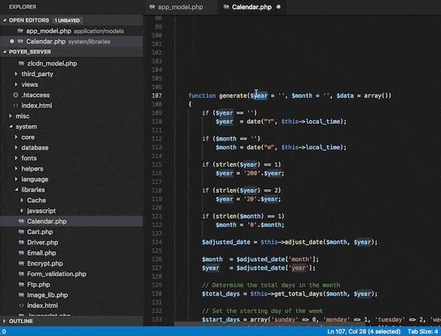Click the PHP icon on app_model.php tab
Viewport: 441px width, 336px height.
152,7
